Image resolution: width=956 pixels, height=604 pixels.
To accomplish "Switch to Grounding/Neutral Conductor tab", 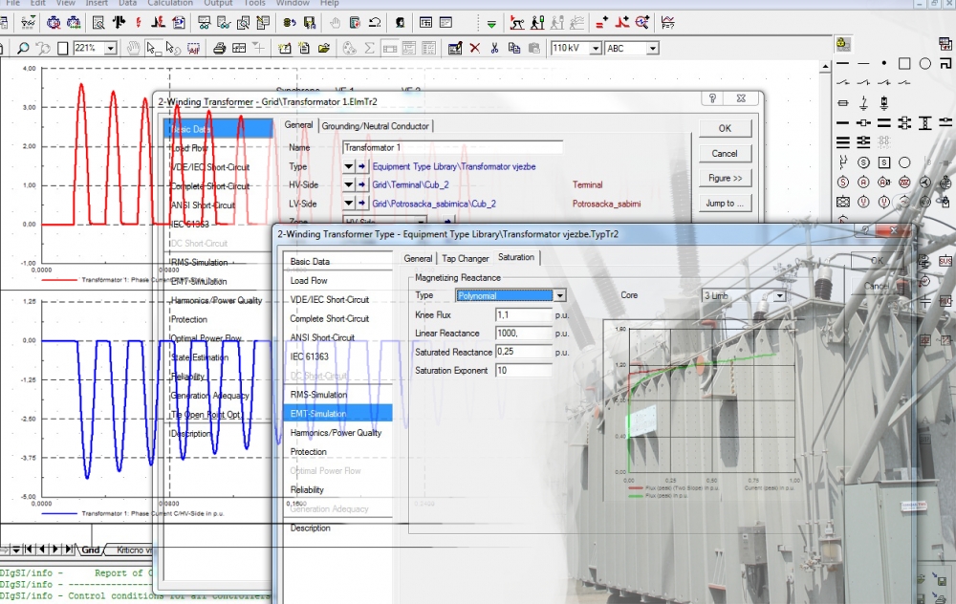I will click(x=375, y=126).
